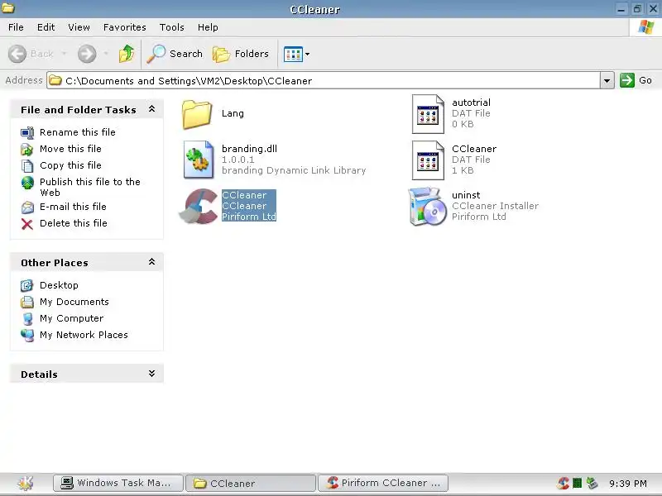
Task: Click the green Task Manager tray icon
Action: point(577,483)
